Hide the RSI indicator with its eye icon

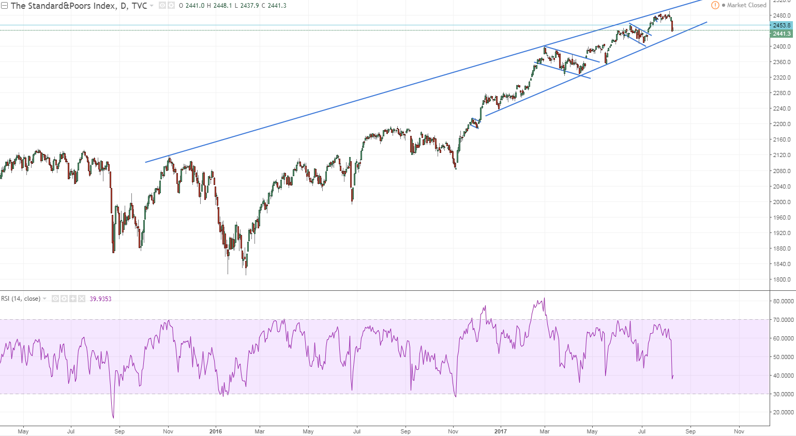(55, 299)
